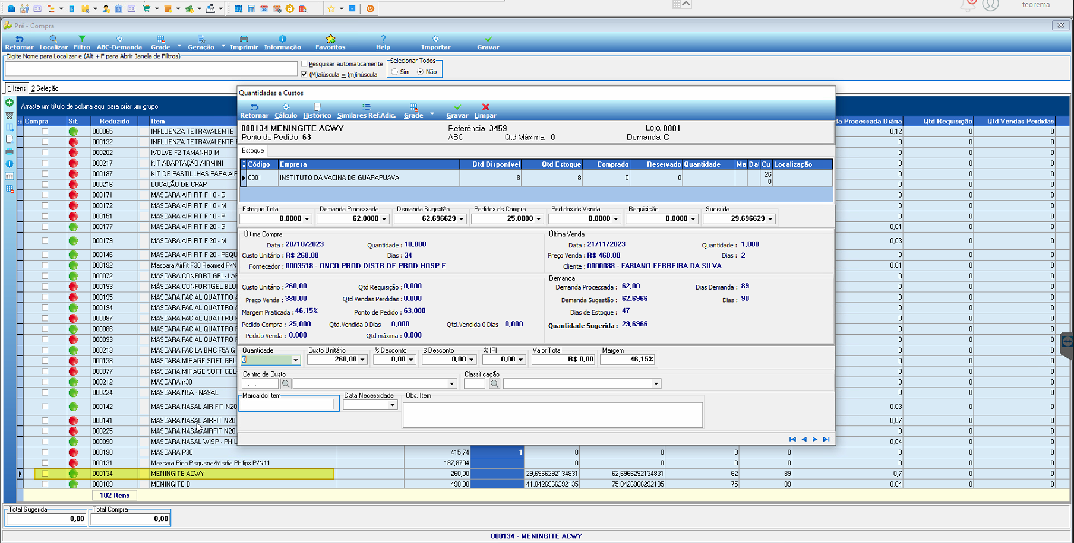This screenshot has height=543, width=1074.
Task: Click the Obs. Item text area
Action: (x=552, y=415)
